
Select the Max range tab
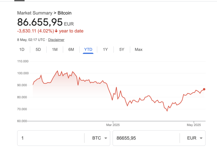[139, 49]
